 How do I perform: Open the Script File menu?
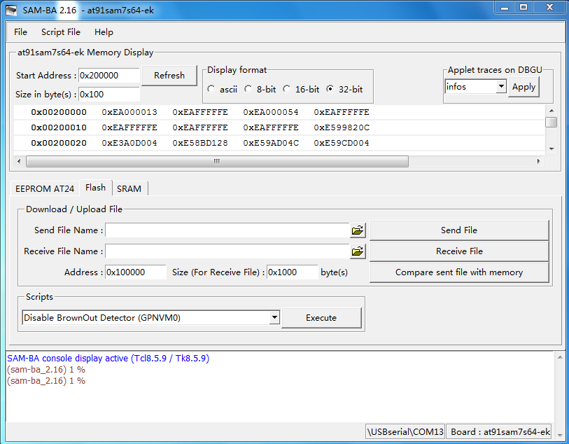[61, 32]
